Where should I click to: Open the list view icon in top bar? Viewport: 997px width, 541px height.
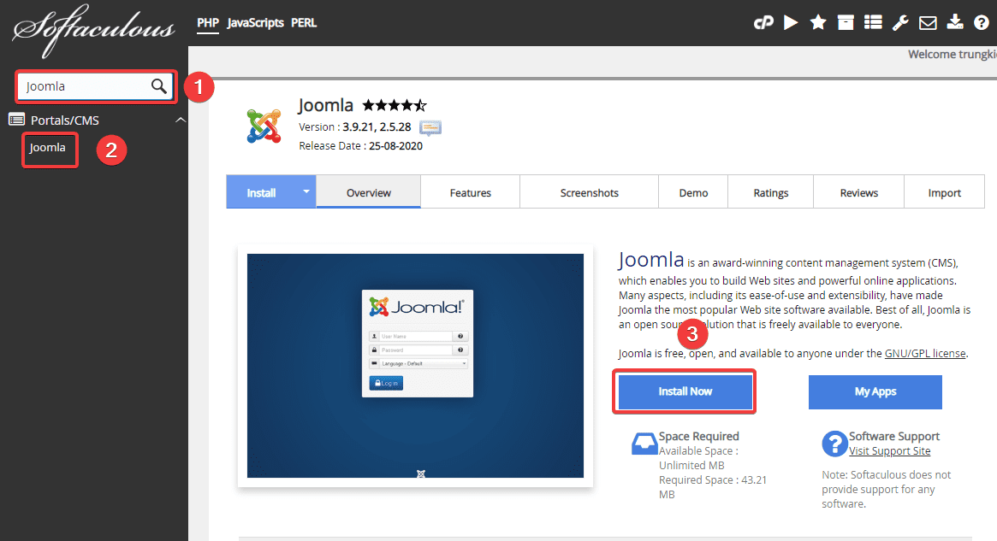pos(873,23)
